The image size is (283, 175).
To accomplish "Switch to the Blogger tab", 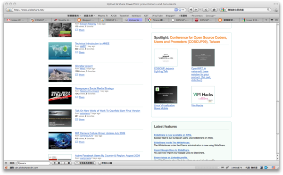I will click(x=87, y=20).
